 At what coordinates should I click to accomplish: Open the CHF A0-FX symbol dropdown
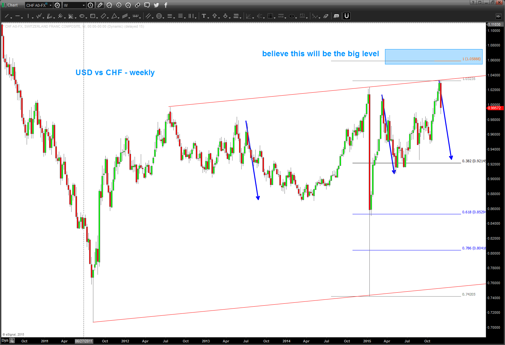pos(50,5)
